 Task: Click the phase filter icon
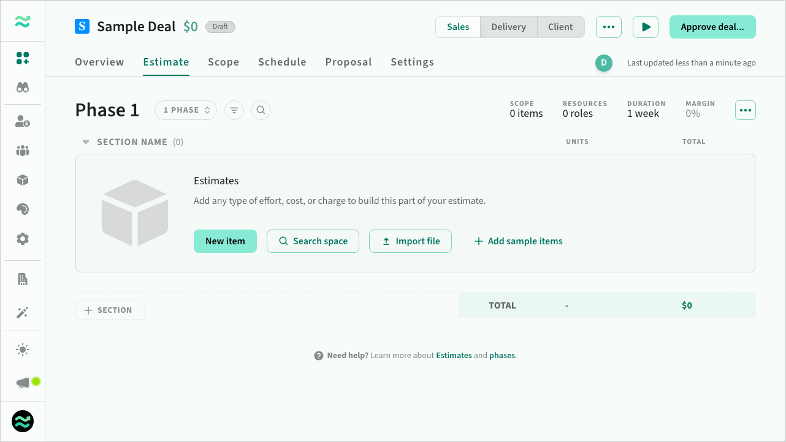[234, 110]
